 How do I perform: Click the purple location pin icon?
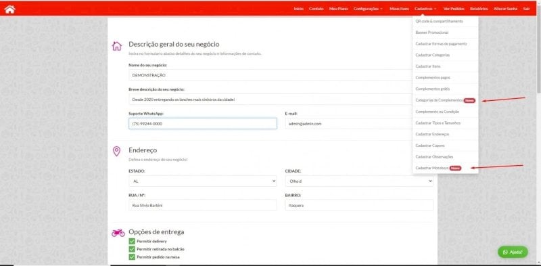point(117,152)
